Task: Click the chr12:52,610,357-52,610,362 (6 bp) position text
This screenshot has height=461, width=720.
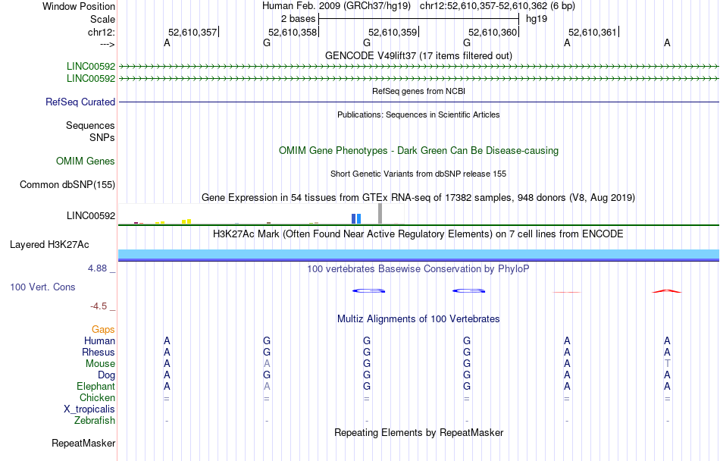Action: (497, 6)
